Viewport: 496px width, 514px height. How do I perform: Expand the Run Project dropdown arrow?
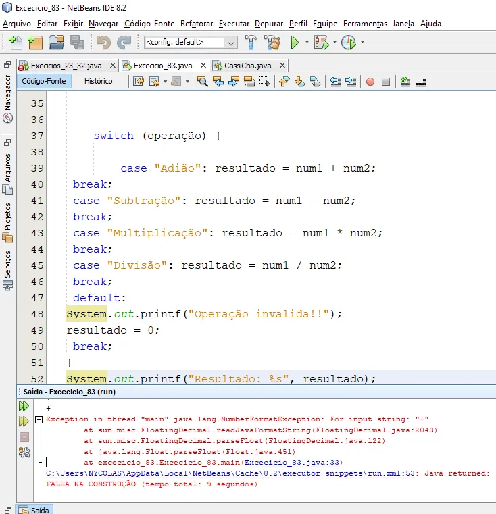(307, 42)
